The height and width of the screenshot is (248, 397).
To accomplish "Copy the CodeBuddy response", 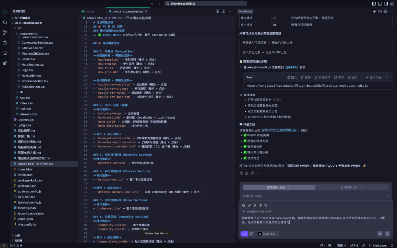I will click(242, 173).
